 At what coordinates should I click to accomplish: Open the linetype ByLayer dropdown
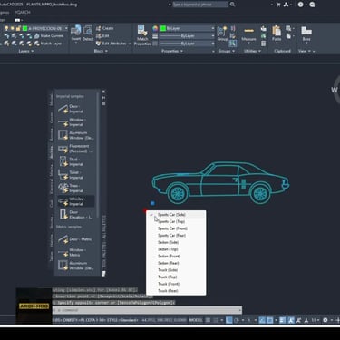(x=213, y=44)
